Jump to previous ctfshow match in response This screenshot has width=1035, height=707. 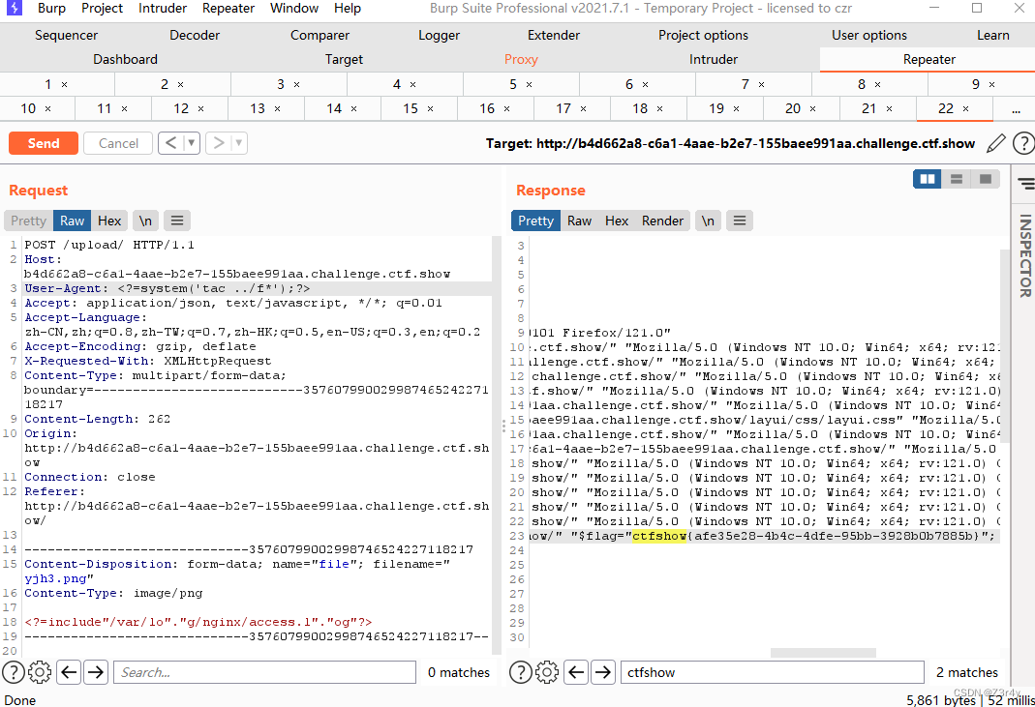tap(575, 672)
